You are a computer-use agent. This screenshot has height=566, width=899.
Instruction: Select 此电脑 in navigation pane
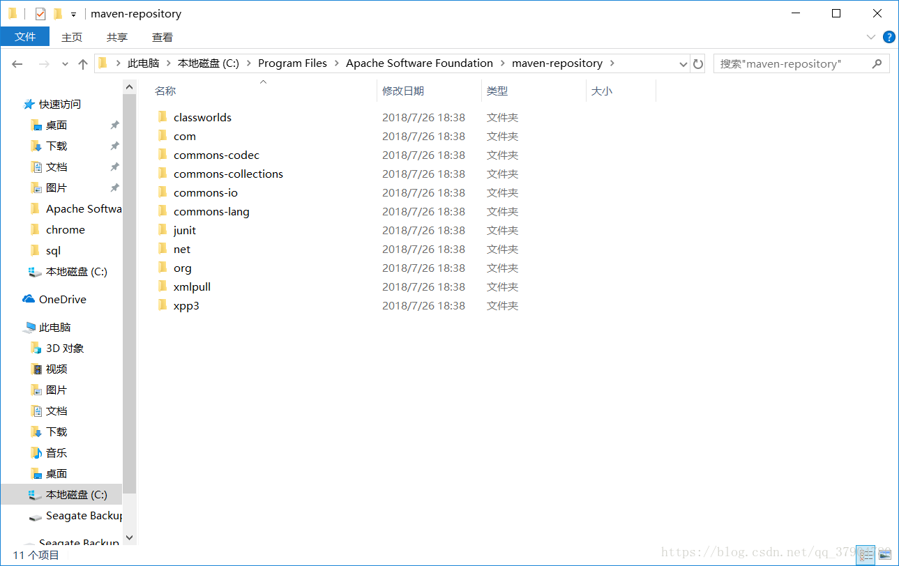(47, 327)
